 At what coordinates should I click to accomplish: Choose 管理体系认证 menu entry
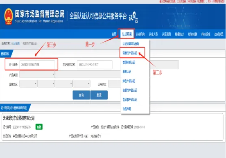click(x=129, y=62)
